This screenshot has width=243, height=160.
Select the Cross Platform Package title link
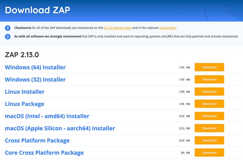[37, 141]
